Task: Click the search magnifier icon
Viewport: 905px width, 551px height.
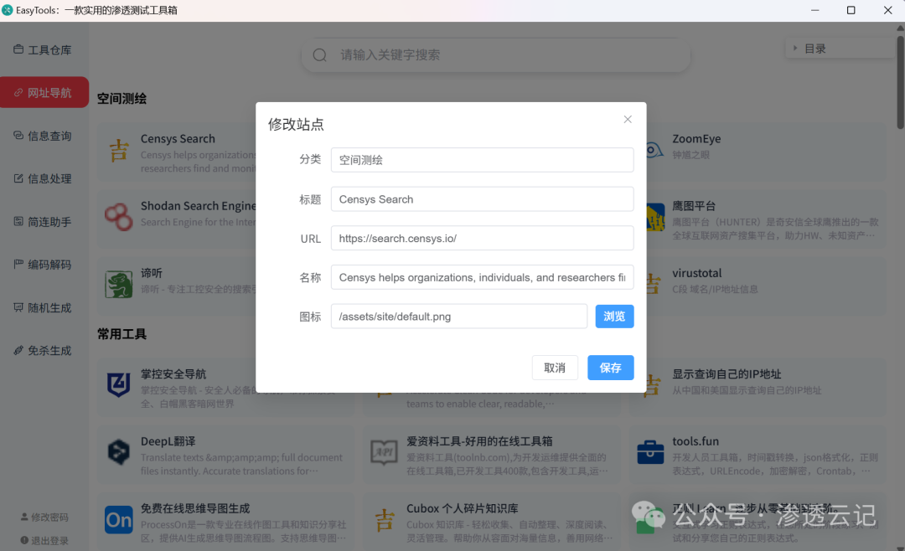Action: (x=320, y=54)
